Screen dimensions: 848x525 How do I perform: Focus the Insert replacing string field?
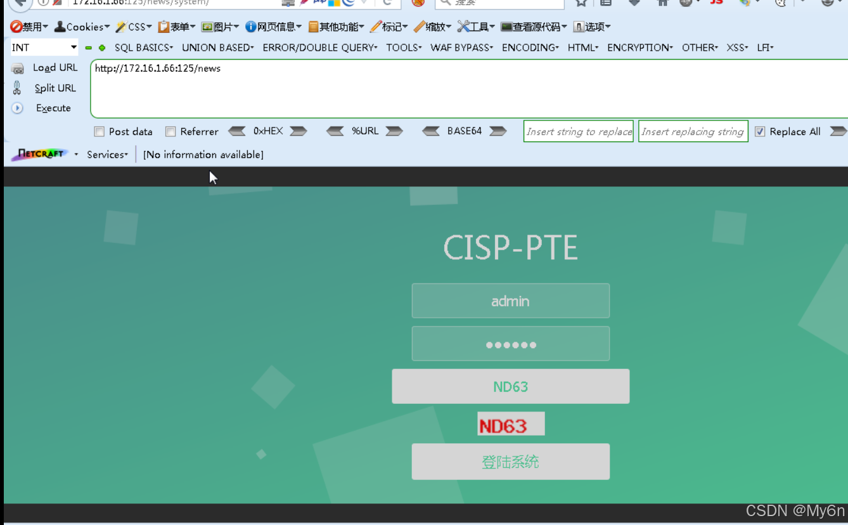[x=693, y=131]
